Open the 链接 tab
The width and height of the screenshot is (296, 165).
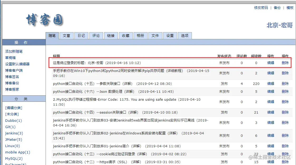(x=111, y=36)
